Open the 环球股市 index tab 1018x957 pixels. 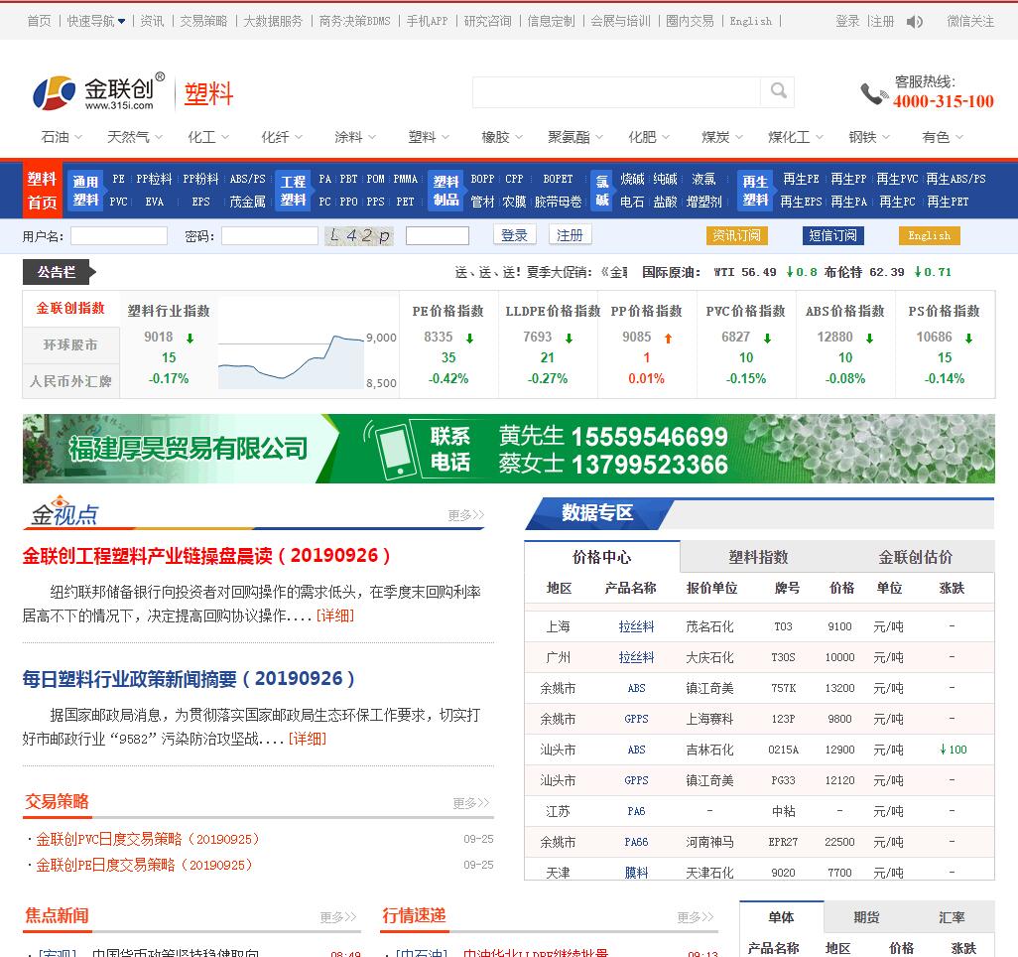(70, 345)
